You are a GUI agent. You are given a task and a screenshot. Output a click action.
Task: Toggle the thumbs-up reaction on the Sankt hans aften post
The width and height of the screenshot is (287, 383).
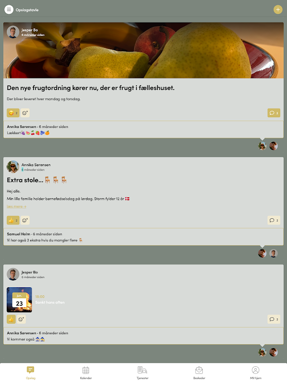click(x=11, y=319)
